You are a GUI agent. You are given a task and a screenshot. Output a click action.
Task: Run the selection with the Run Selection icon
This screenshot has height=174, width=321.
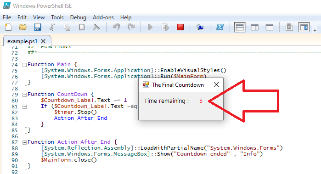[x=165, y=27]
